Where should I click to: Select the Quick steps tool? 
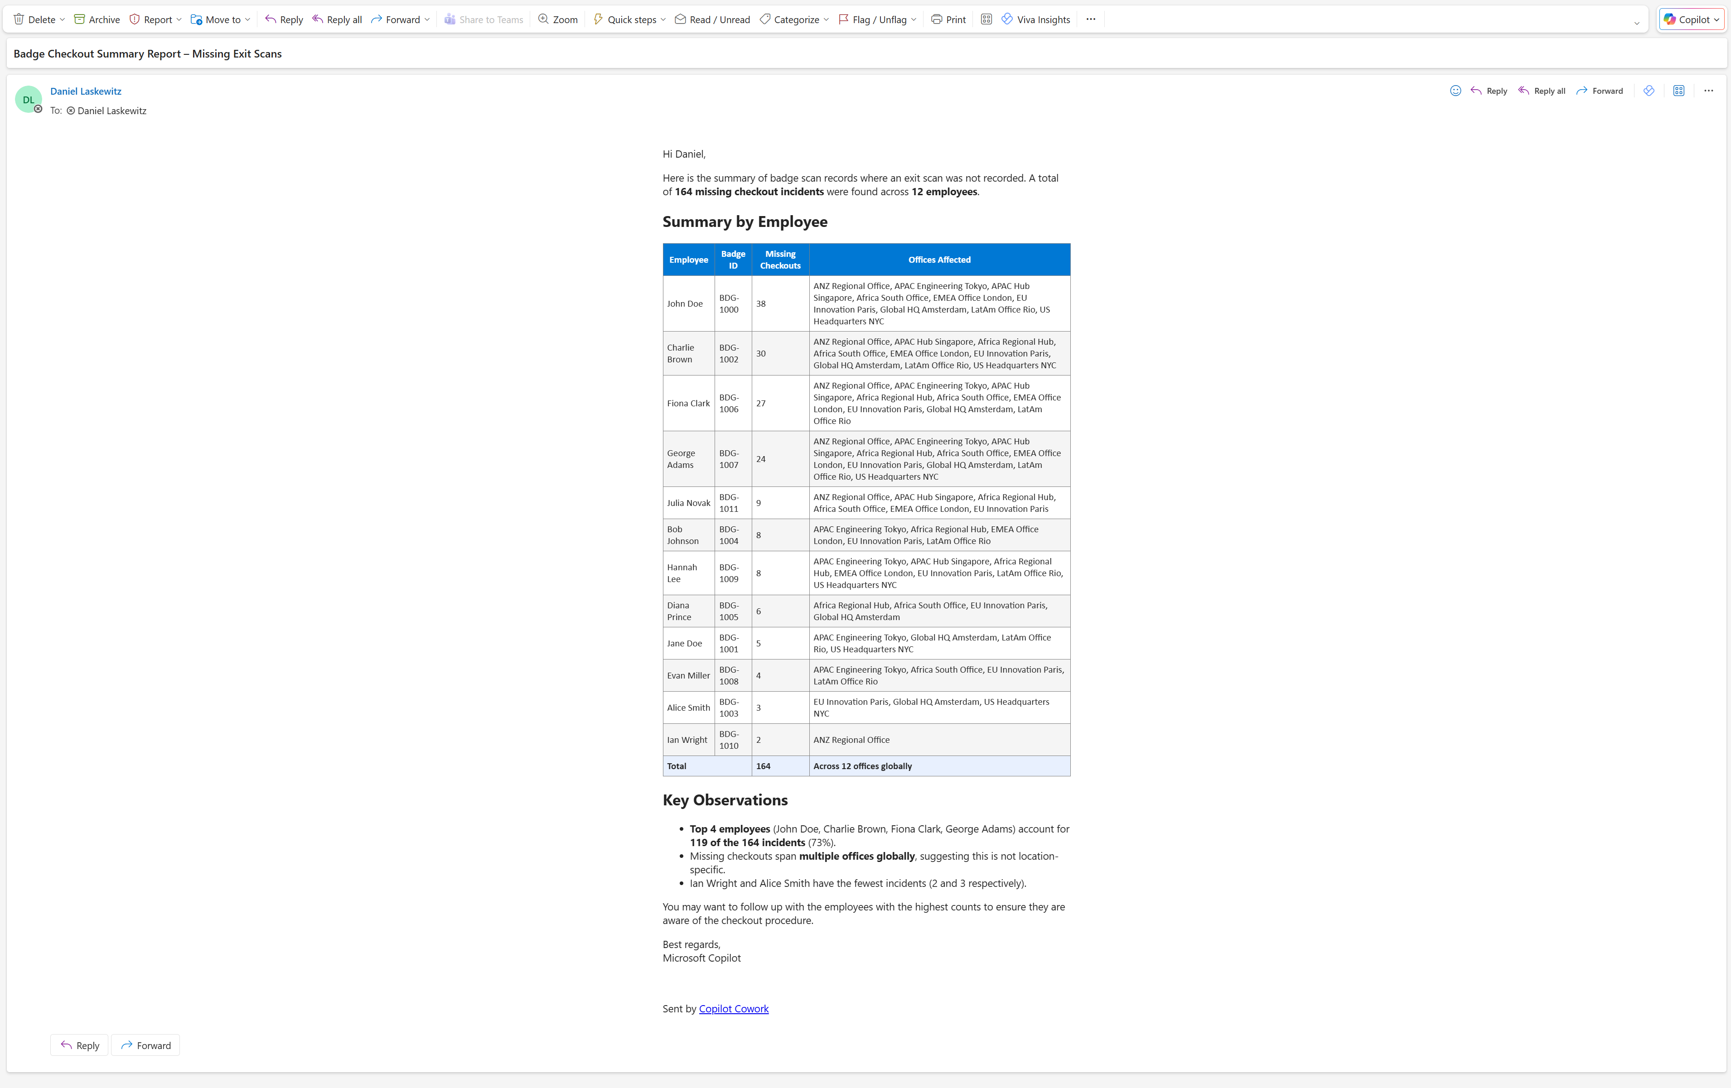tap(624, 19)
